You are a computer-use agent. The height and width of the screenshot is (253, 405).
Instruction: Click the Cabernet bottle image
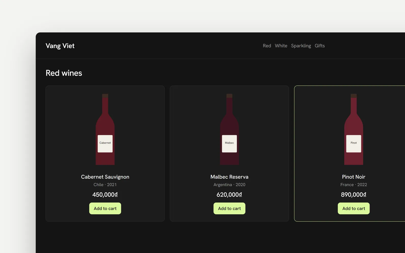coord(105,129)
